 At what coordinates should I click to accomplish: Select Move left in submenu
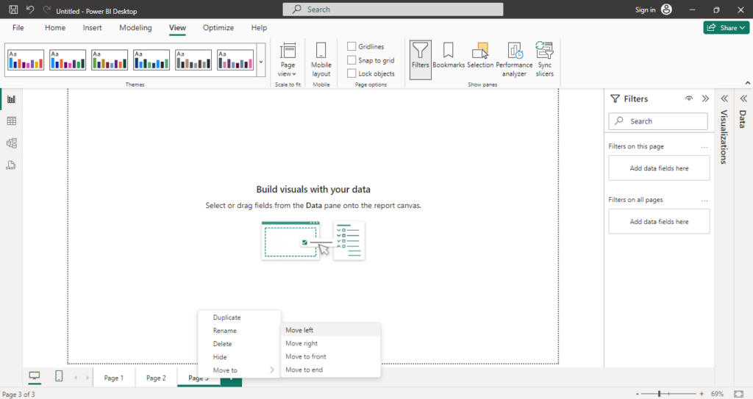coord(330,331)
